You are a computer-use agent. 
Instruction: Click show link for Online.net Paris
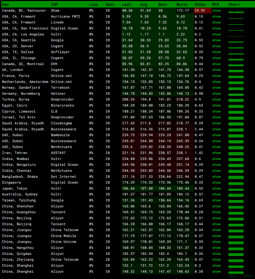[216, 76]
